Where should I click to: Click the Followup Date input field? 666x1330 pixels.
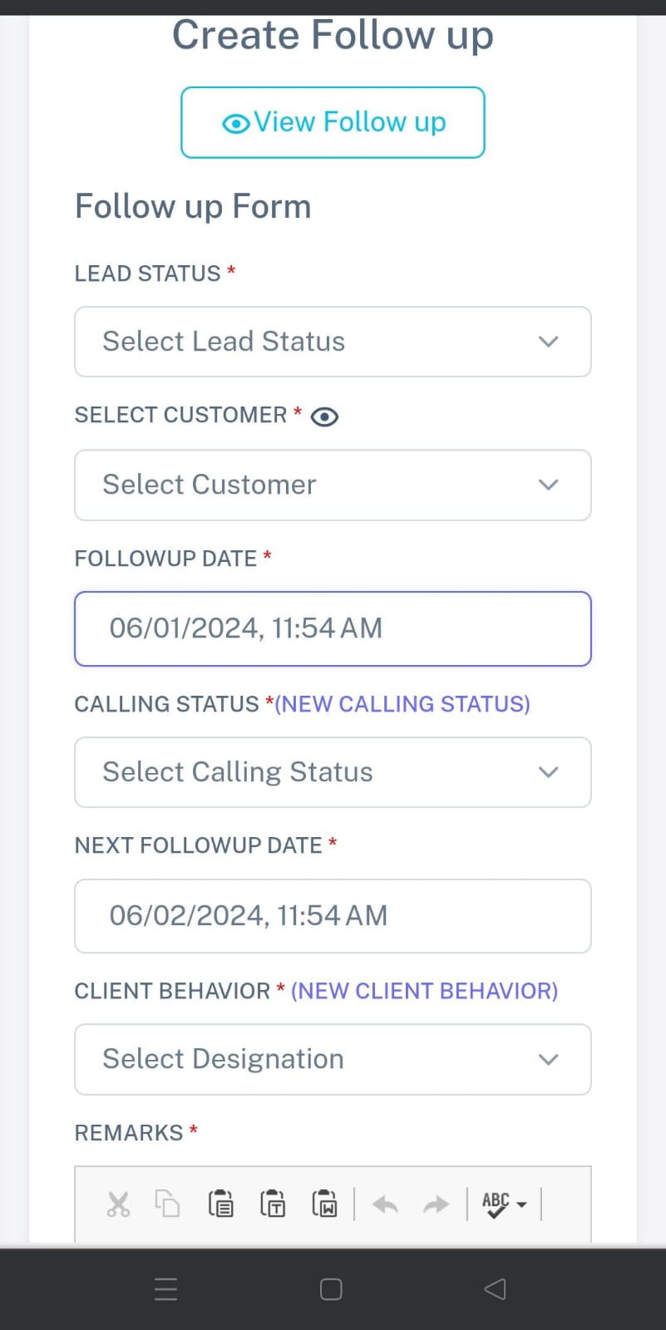click(333, 628)
